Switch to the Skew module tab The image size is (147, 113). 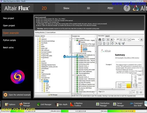tap(66, 8)
